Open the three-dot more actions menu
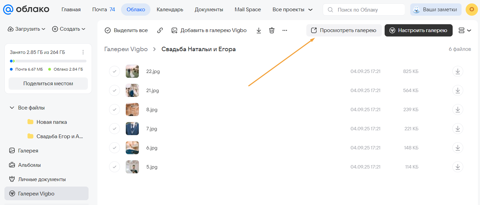 (285, 30)
